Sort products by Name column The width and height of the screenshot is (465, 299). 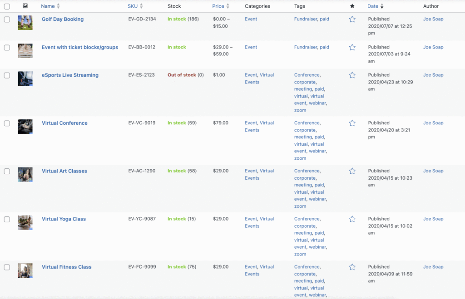tap(48, 6)
